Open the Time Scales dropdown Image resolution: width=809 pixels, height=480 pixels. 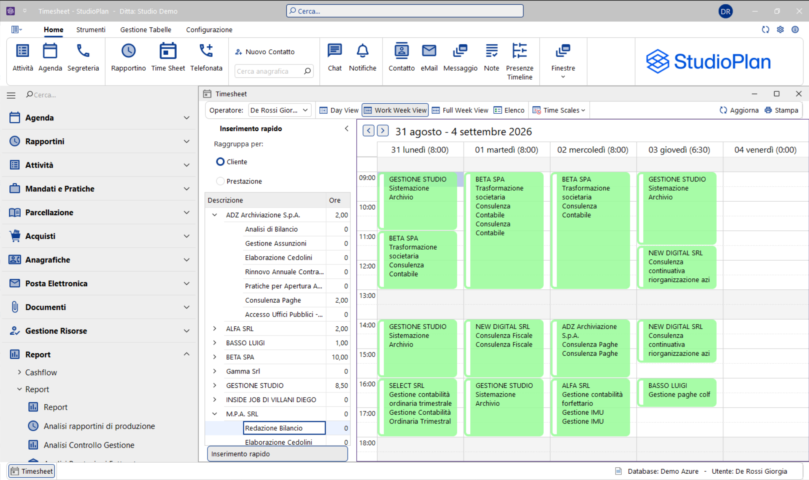click(559, 110)
